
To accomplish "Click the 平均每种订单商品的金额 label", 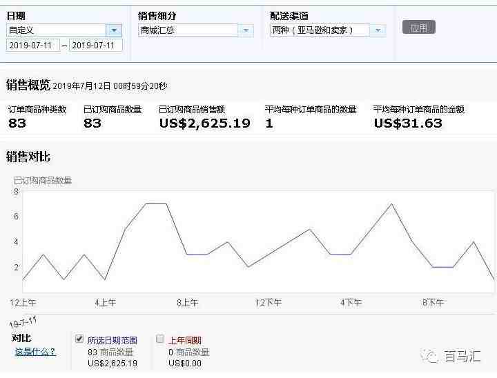I will (x=419, y=110).
